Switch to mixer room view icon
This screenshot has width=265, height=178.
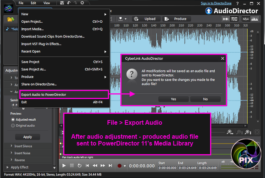234,19
